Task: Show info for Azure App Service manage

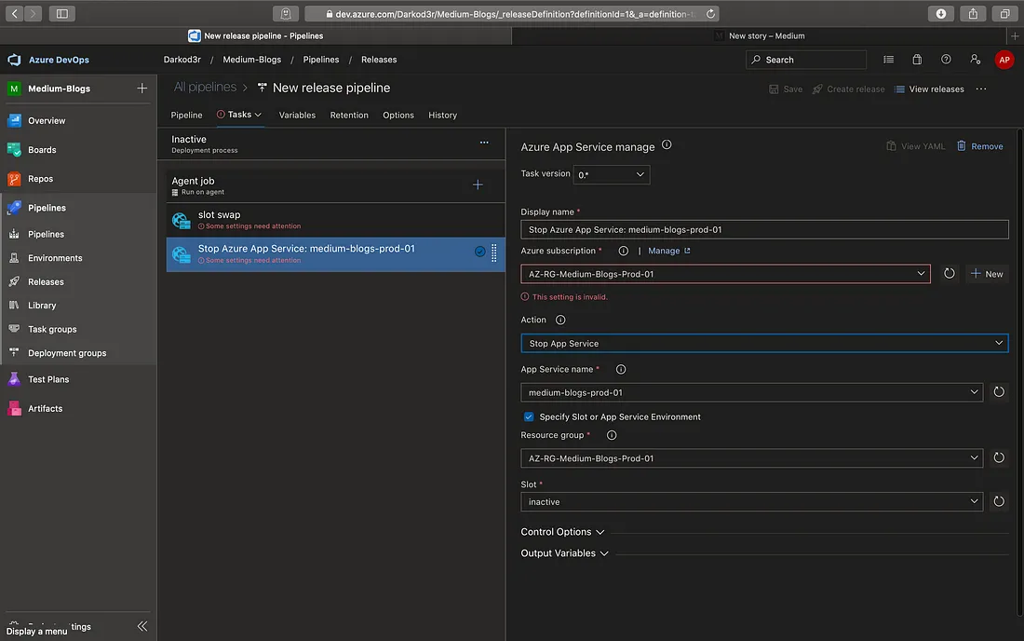Action: click(667, 145)
